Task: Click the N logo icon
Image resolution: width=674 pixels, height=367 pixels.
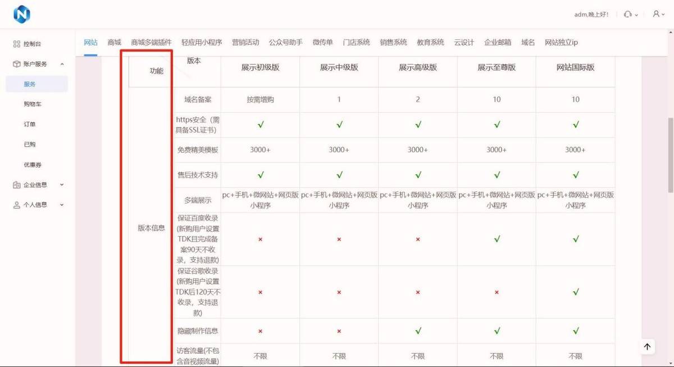Action: click(21, 15)
